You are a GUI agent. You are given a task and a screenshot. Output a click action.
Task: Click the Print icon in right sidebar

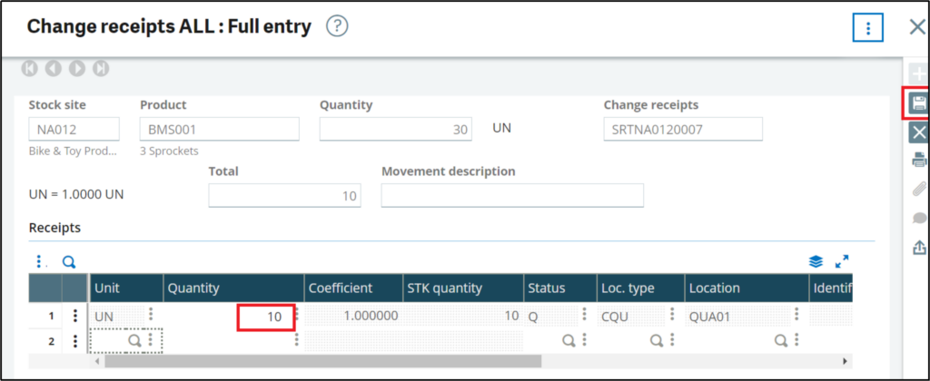click(918, 161)
